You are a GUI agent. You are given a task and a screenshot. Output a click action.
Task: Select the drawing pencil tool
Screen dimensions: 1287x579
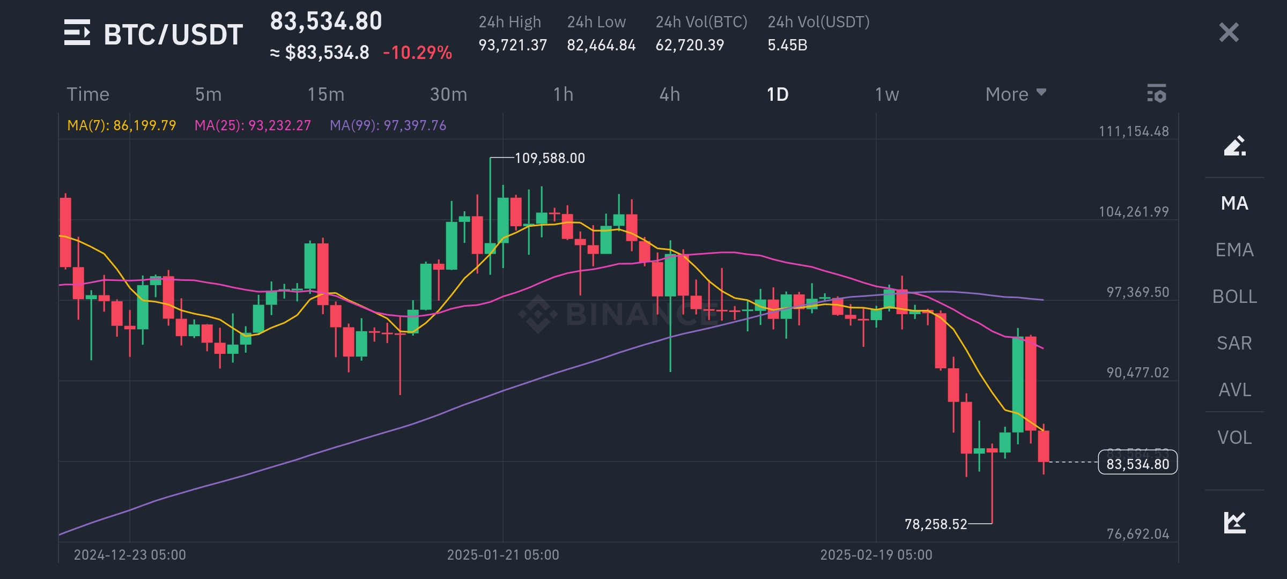(1234, 146)
